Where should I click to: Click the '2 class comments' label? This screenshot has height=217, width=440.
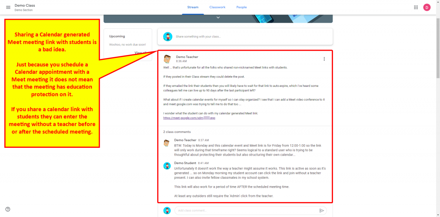pyautogui.click(x=177, y=132)
